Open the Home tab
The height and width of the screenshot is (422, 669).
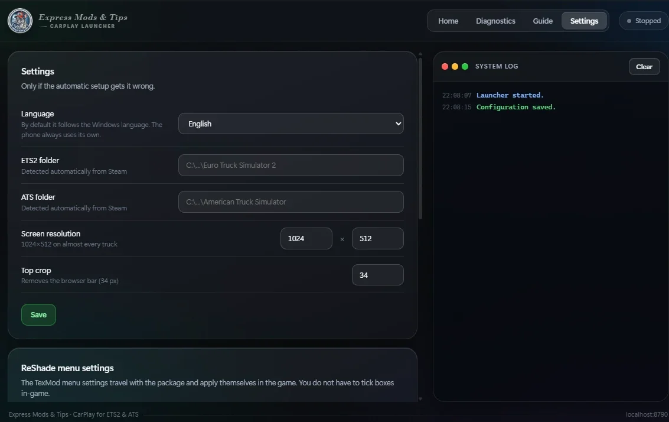point(448,21)
